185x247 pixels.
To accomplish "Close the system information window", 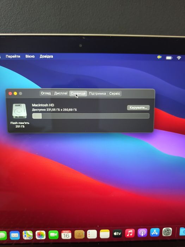I will pos(10,94).
